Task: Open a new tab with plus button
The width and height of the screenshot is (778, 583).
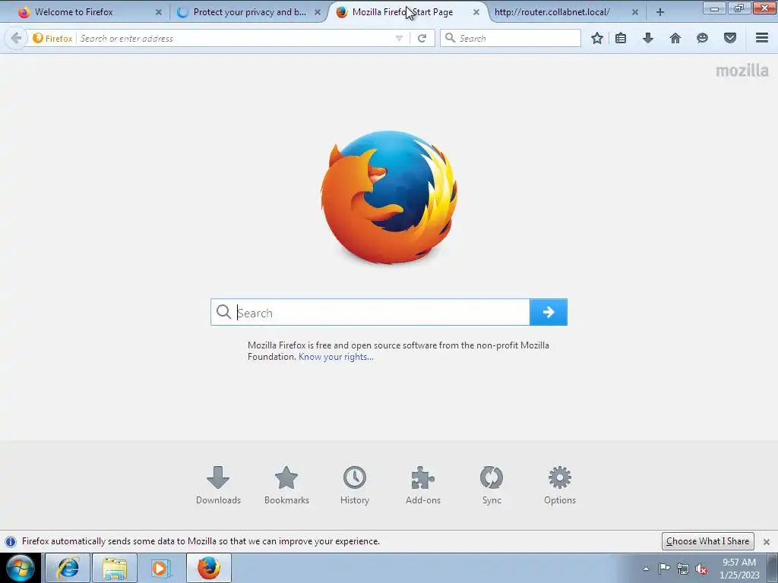Action: 660,12
